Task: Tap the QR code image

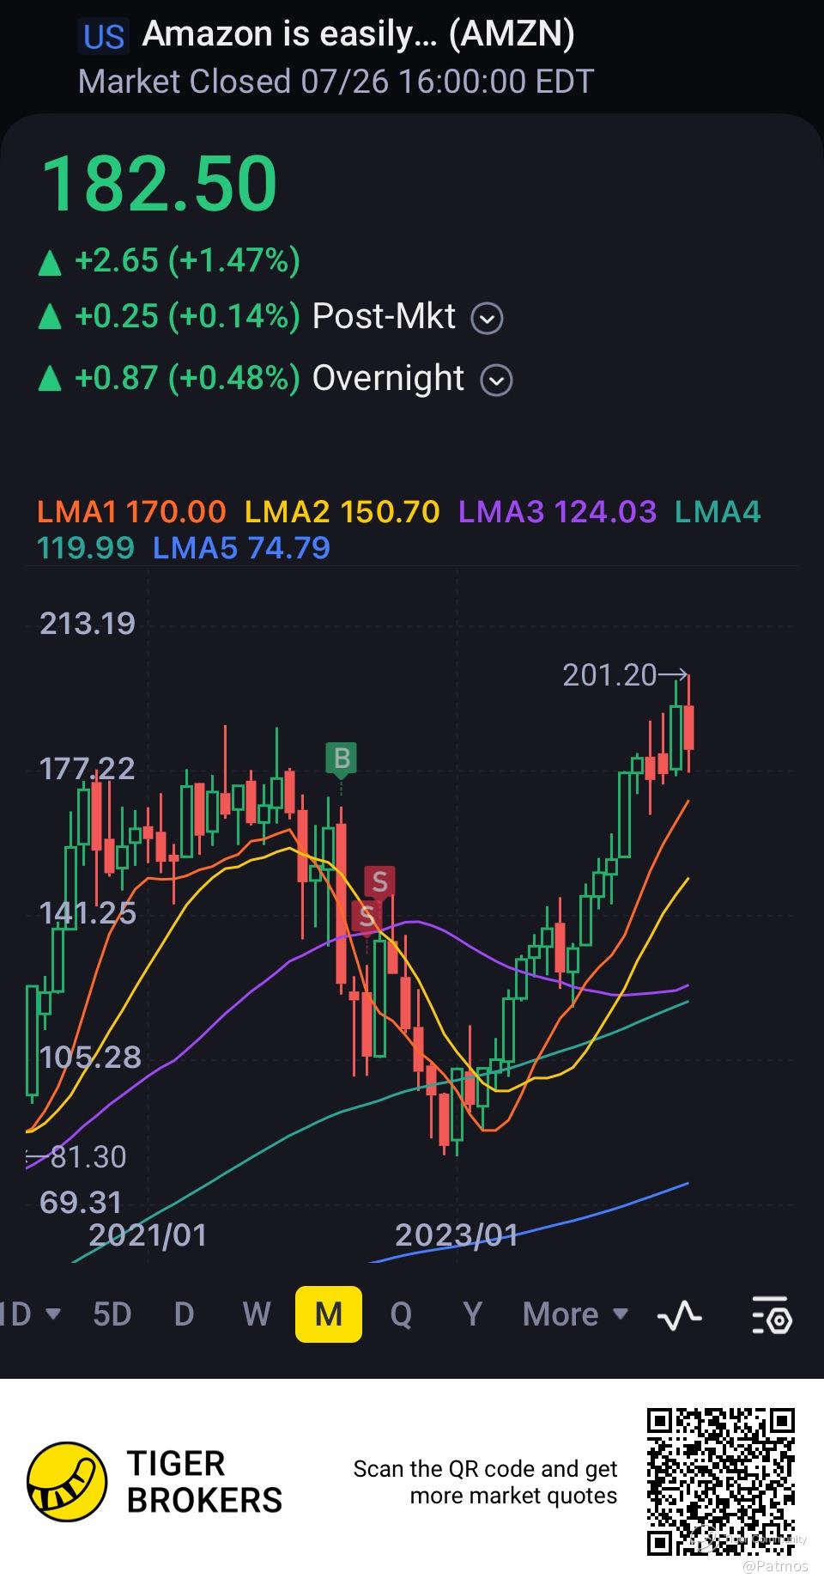Action: click(721, 1482)
